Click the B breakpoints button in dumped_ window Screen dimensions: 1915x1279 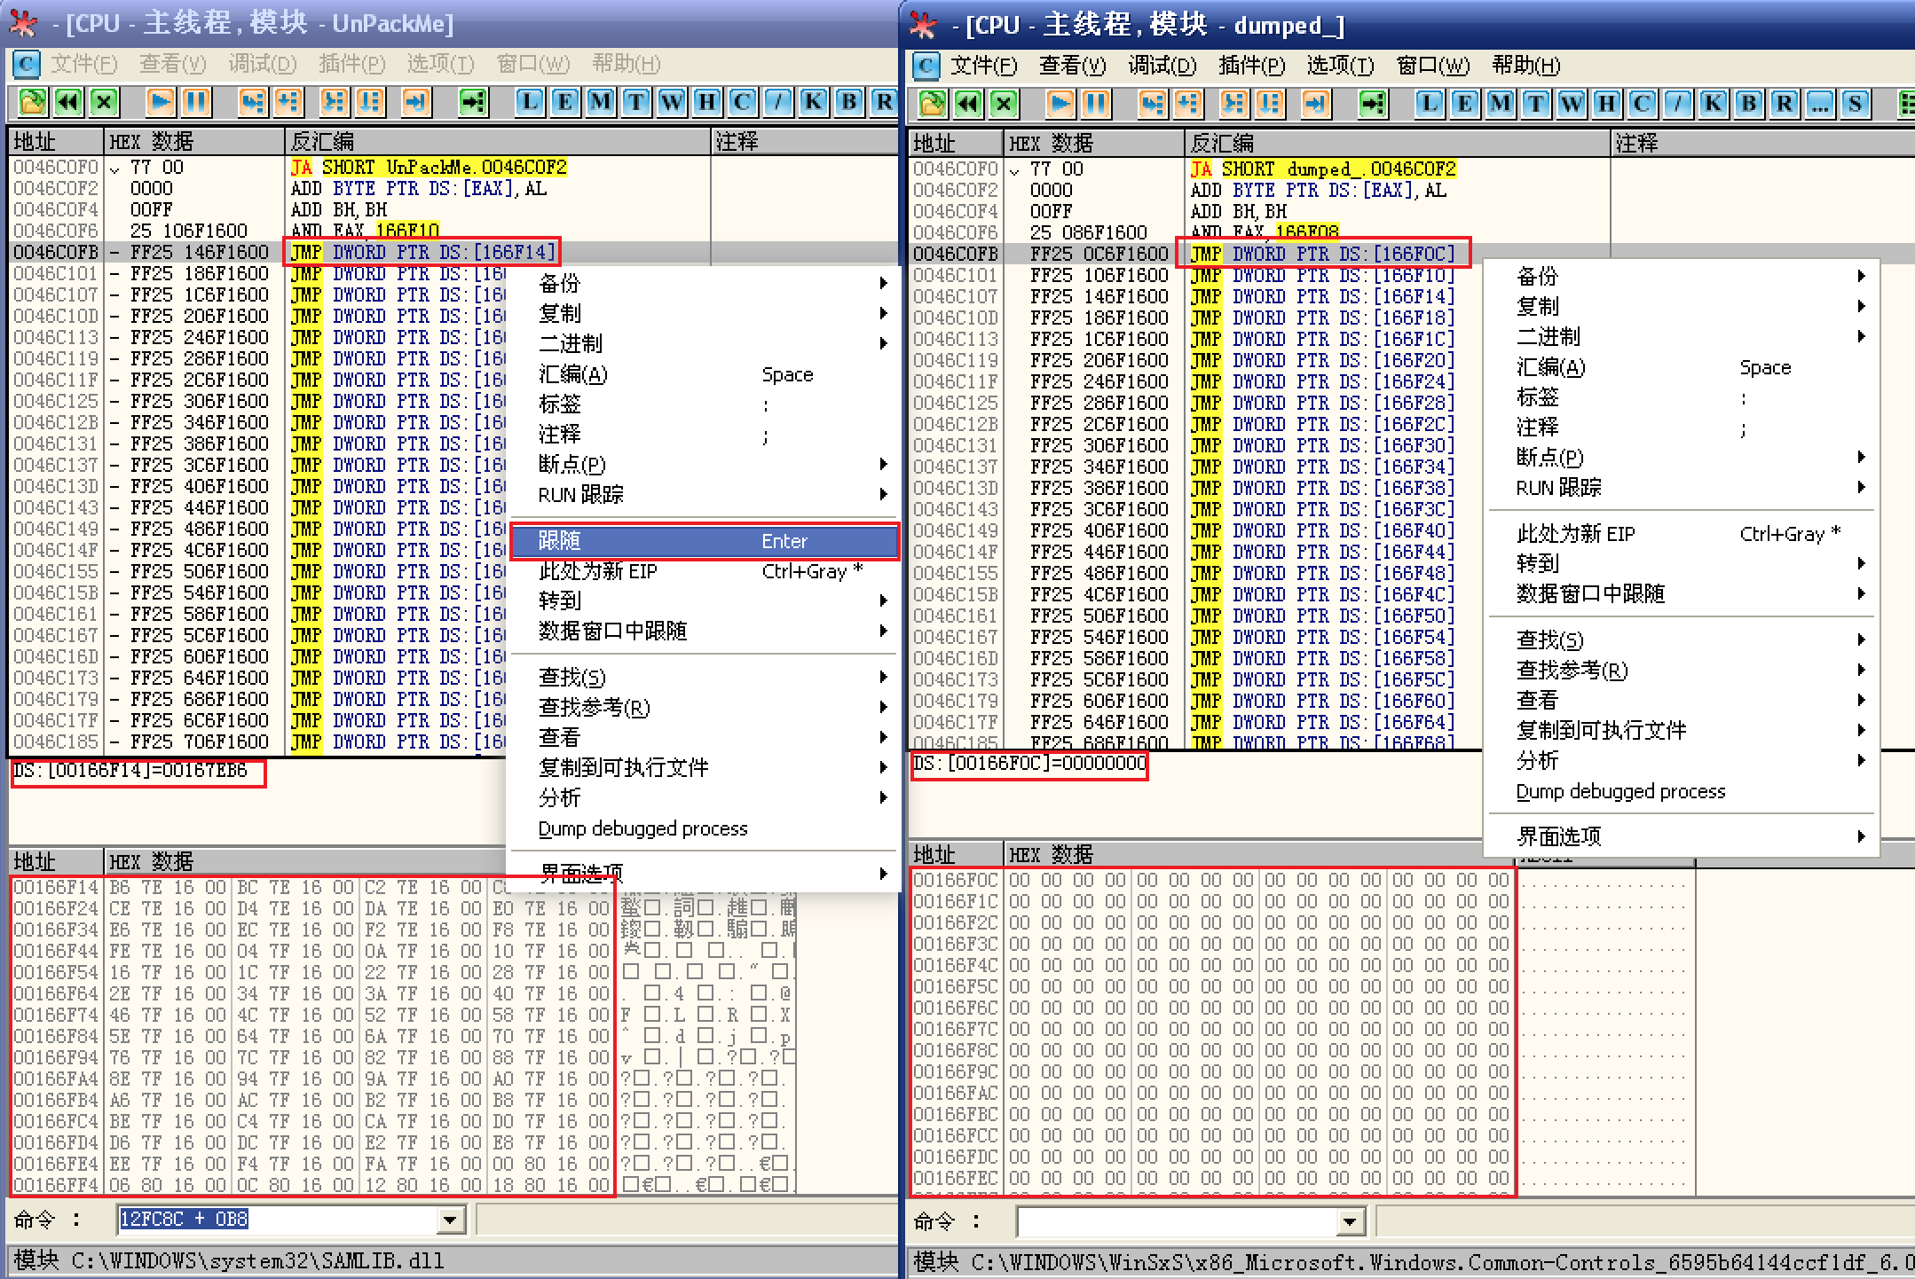click(x=1748, y=104)
